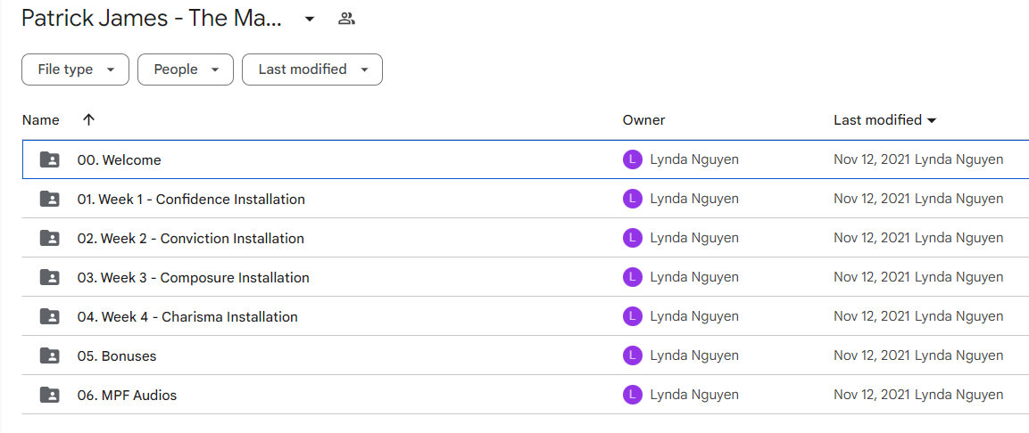Click owner avatar in the Week 1 row

click(632, 199)
